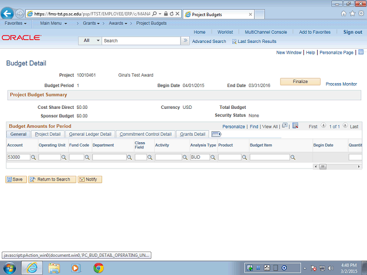
Task: Open the Advanced Search link
Action: [209, 41]
